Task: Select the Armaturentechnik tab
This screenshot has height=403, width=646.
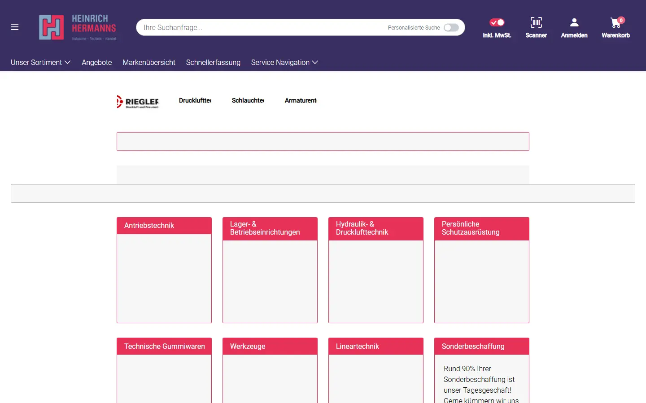Action: click(x=301, y=100)
